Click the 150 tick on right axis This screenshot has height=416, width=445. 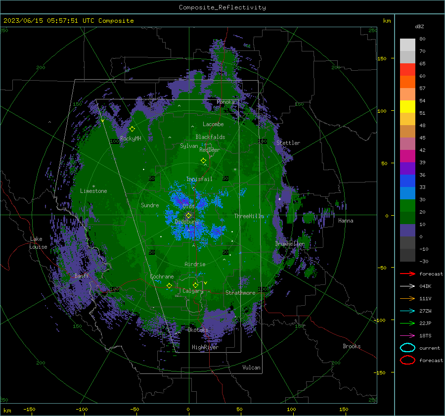click(382, 58)
